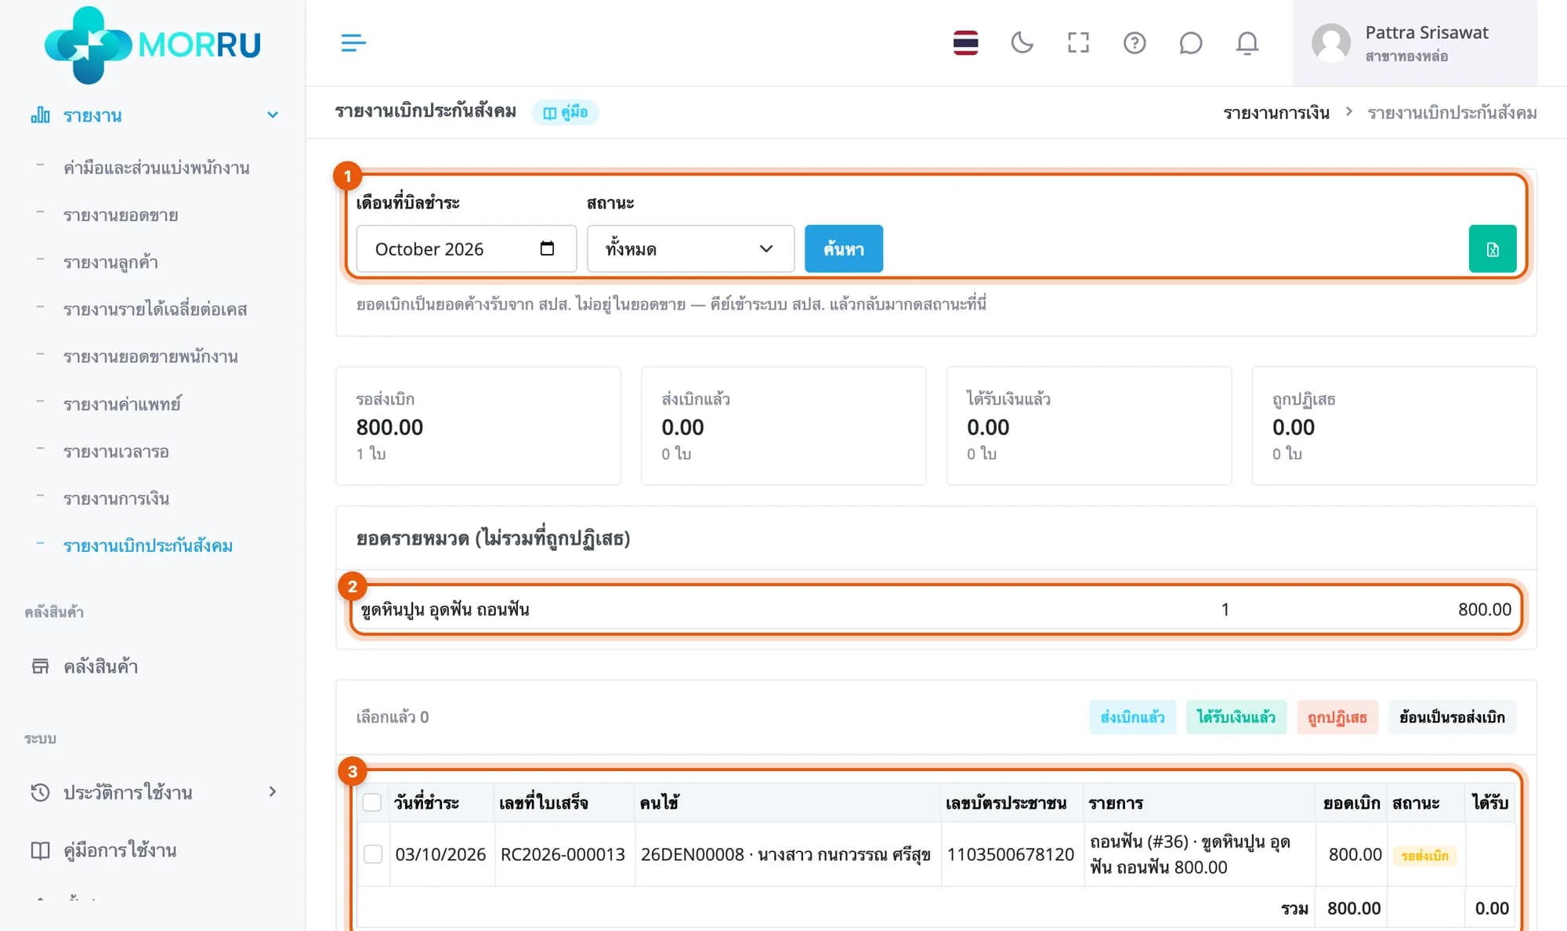Image resolution: width=1567 pixels, height=931 pixels.
Task: Click the รายงาน bar chart icon
Action: pos(40,115)
